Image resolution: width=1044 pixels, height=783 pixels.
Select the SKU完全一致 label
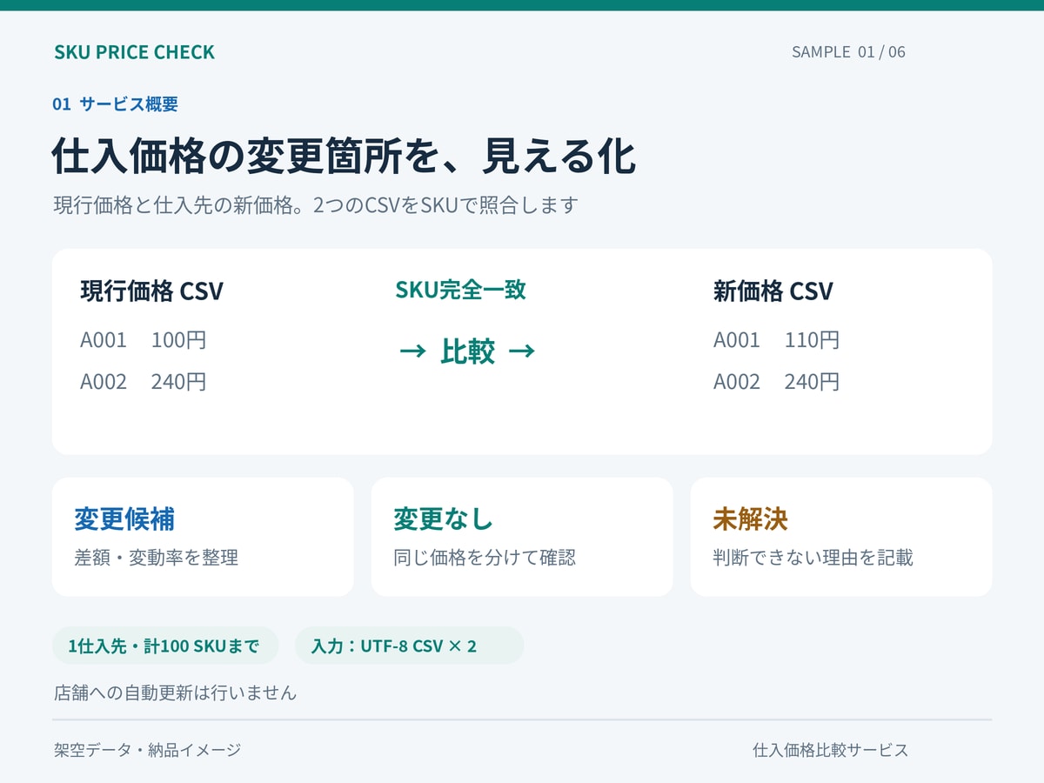coord(460,290)
